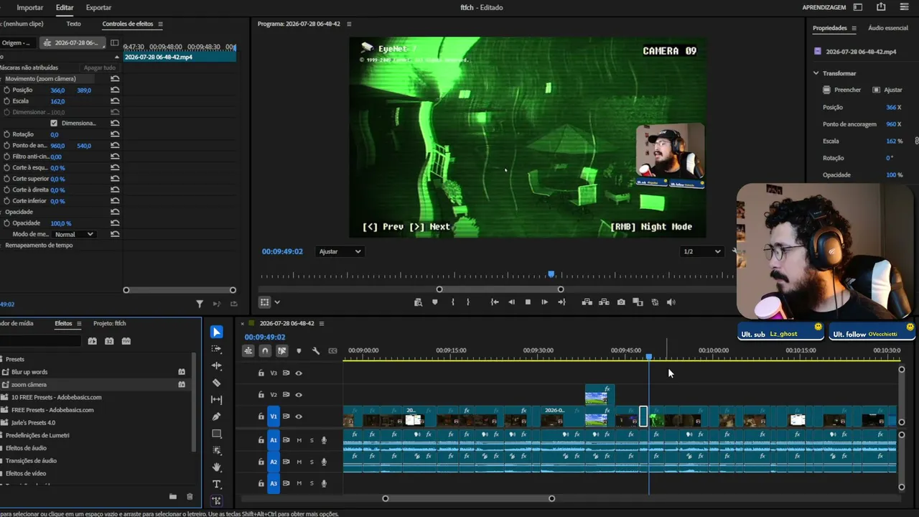Step forward one frame in Program monitor

point(544,302)
